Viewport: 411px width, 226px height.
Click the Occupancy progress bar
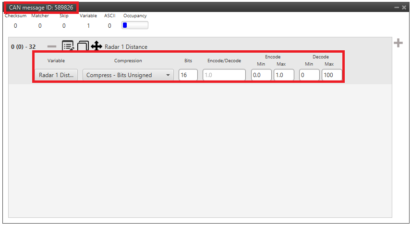(135, 26)
